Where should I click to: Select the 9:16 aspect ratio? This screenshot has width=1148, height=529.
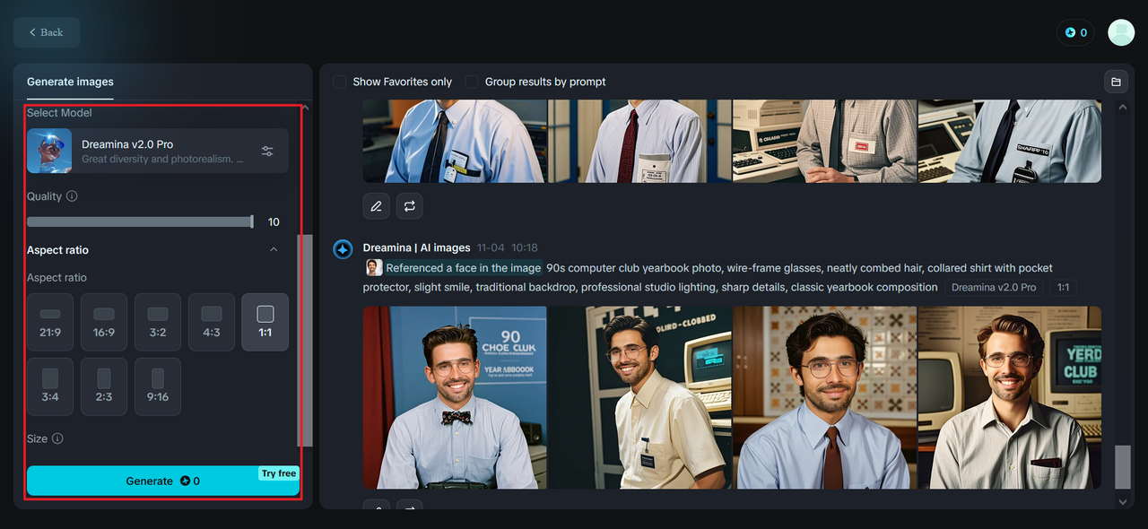[x=158, y=386]
